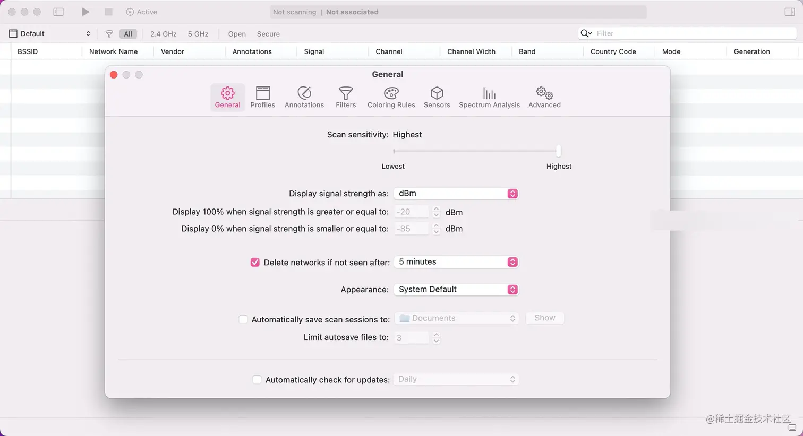
Task: Open the Default profile dropdown
Action: click(50, 33)
